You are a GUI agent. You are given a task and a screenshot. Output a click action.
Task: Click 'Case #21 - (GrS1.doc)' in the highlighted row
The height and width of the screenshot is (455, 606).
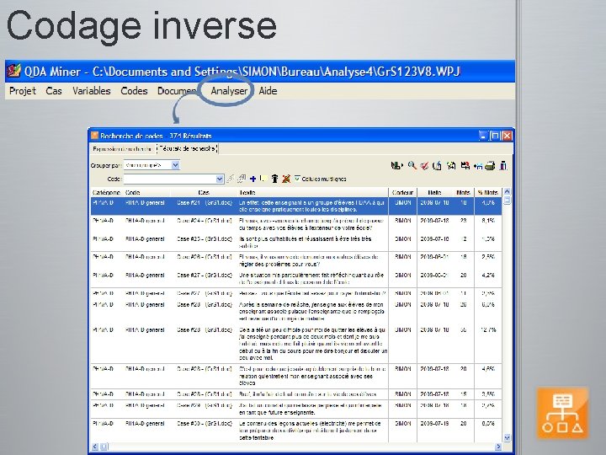pos(205,202)
